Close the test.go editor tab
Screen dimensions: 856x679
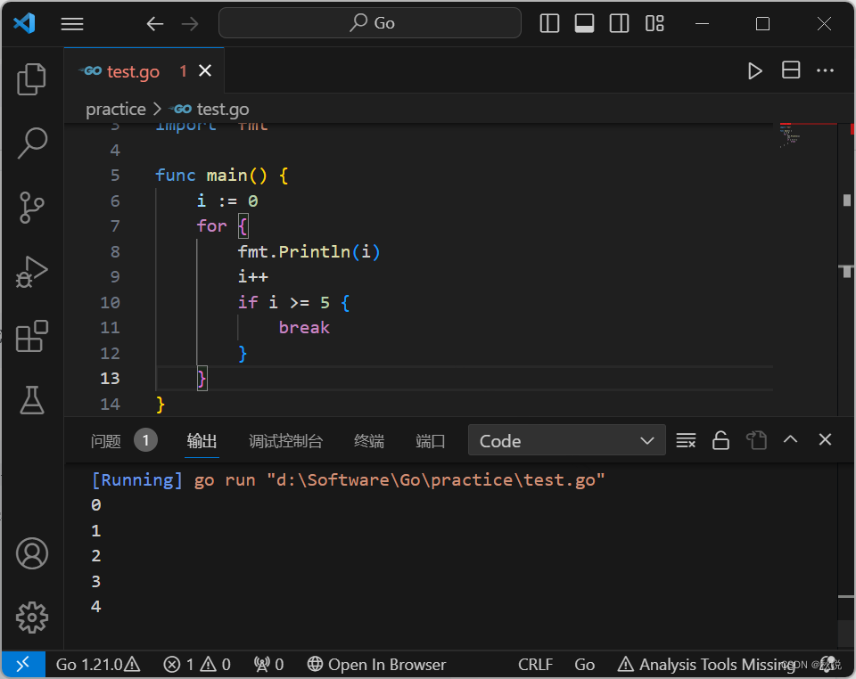pyautogui.click(x=205, y=70)
